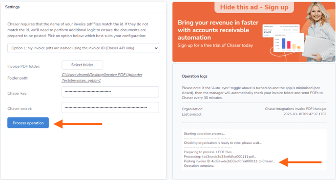Image resolution: width=336 pixels, height=180 pixels.
Task: Click the Last synced timestamp value
Action: pos(305,114)
